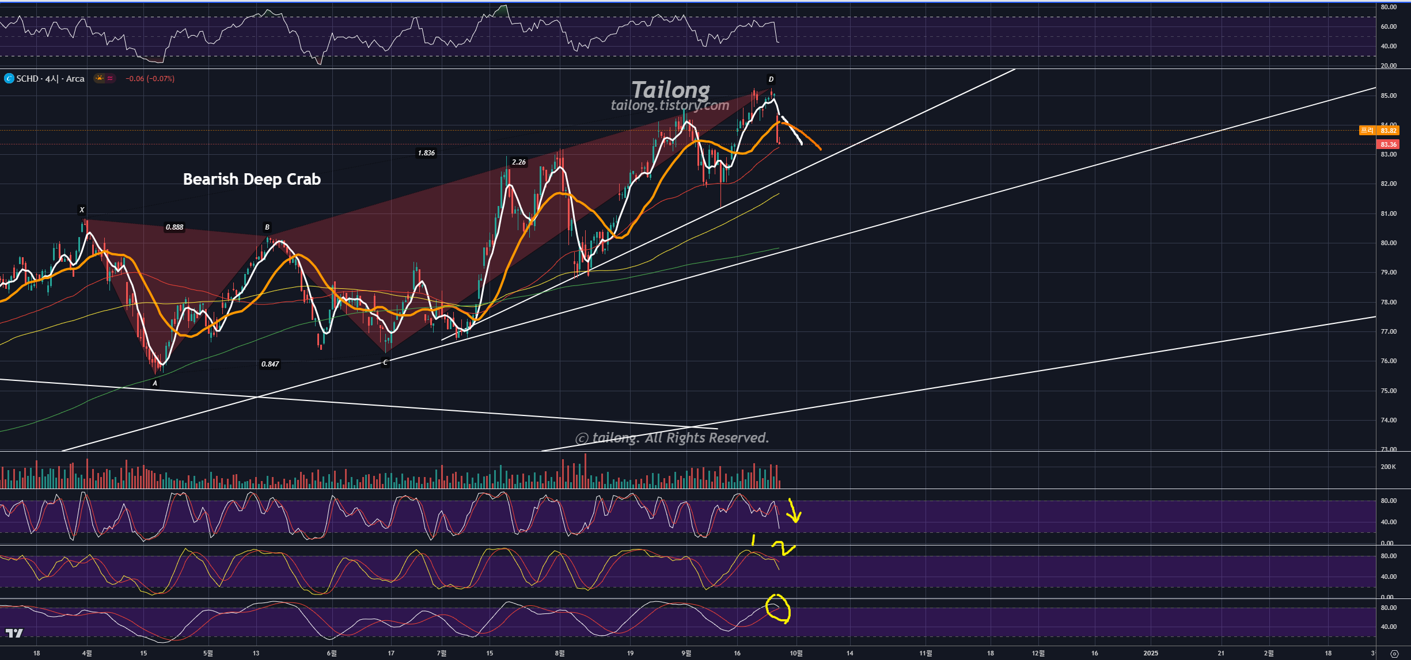Select the Bearish Deep Crab text label
The image size is (1411, 660).
[x=252, y=180]
